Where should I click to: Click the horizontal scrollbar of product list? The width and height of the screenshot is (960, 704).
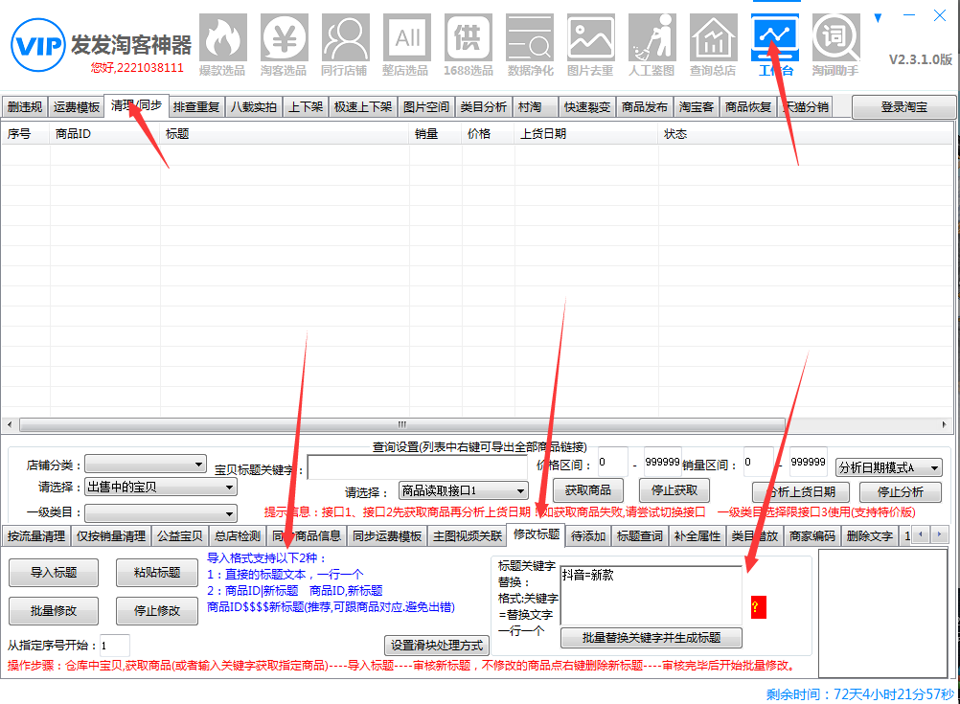(x=402, y=424)
